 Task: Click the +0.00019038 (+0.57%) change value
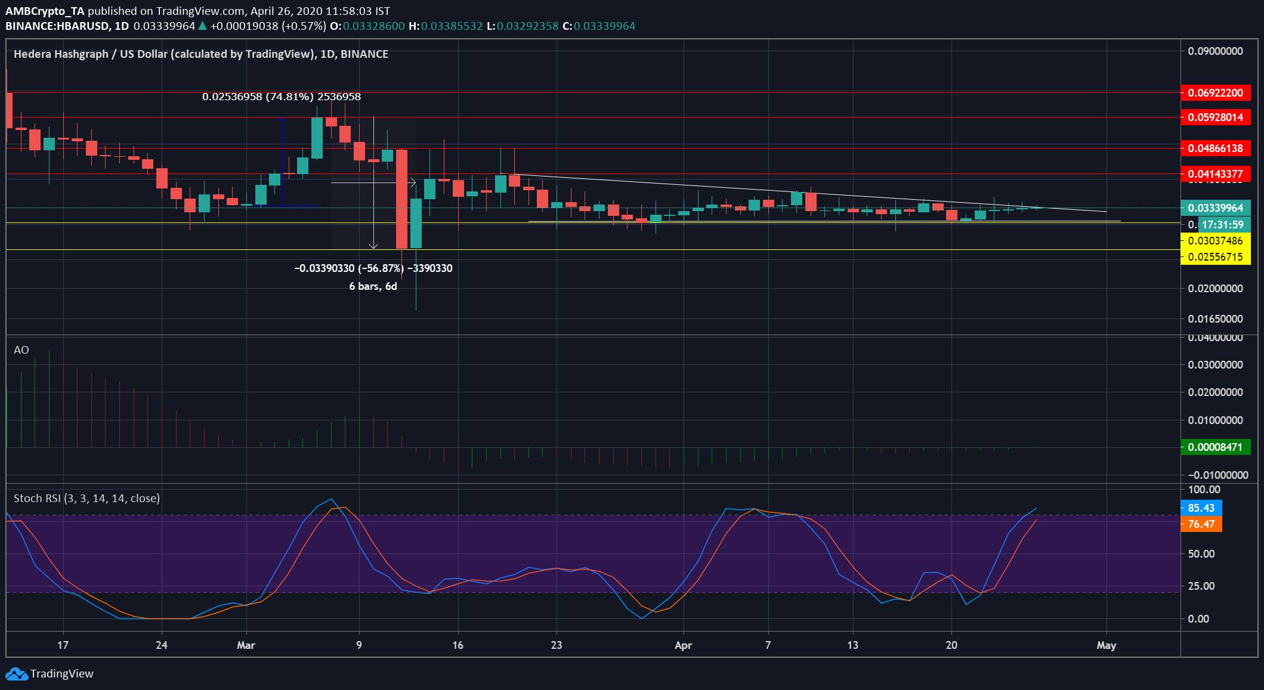(268, 26)
